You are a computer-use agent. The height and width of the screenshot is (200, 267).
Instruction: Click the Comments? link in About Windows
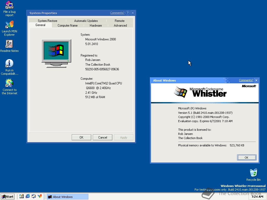[246, 80]
